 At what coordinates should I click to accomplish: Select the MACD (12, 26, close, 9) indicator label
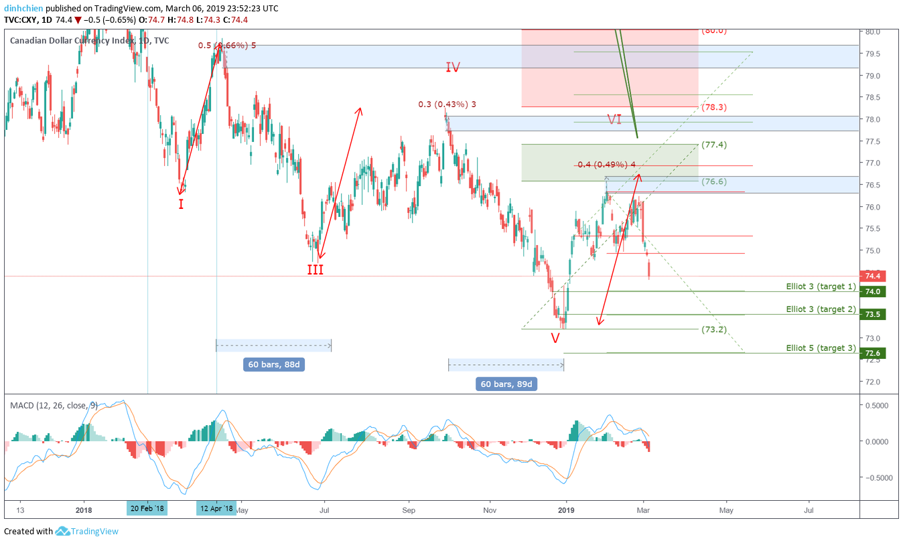(x=54, y=405)
